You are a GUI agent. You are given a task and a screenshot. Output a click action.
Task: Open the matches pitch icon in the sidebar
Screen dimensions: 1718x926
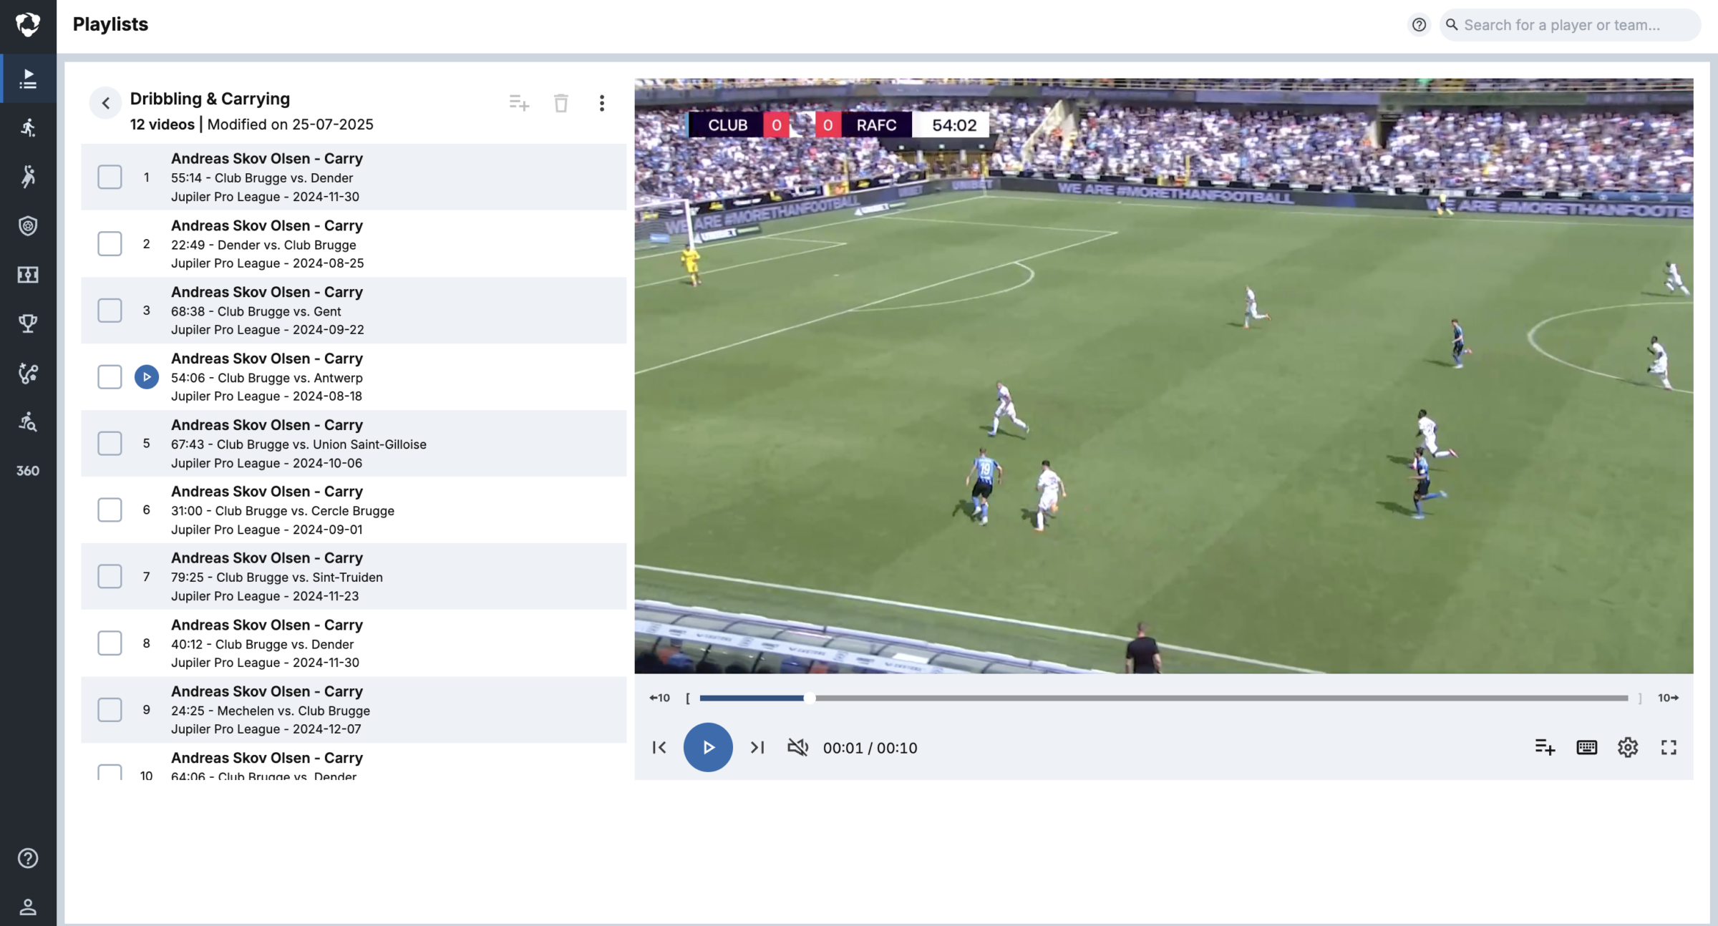point(28,275)
